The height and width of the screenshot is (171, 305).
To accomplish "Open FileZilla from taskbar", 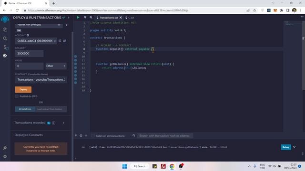I will tap(163, 166).
